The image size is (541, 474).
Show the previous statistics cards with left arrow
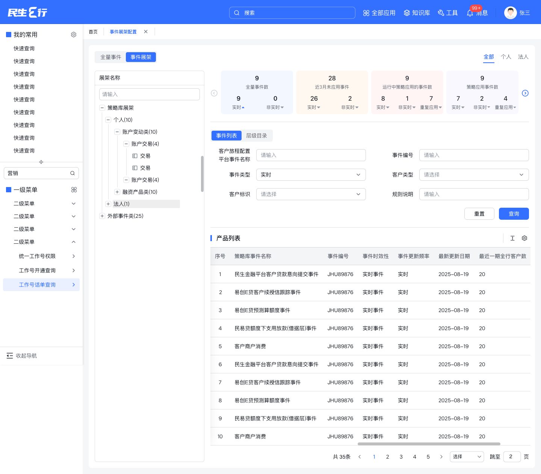click(214, 93)
